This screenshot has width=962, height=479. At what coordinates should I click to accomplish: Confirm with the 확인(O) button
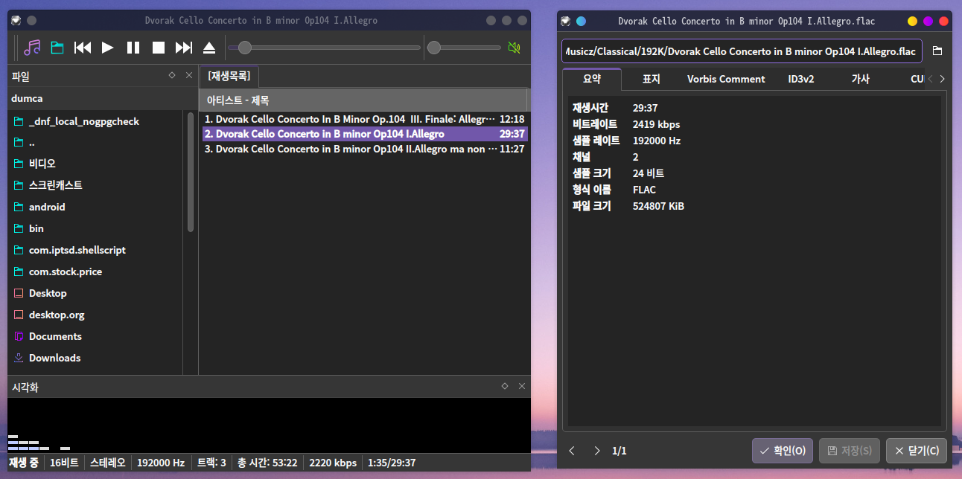pos(783,451)
